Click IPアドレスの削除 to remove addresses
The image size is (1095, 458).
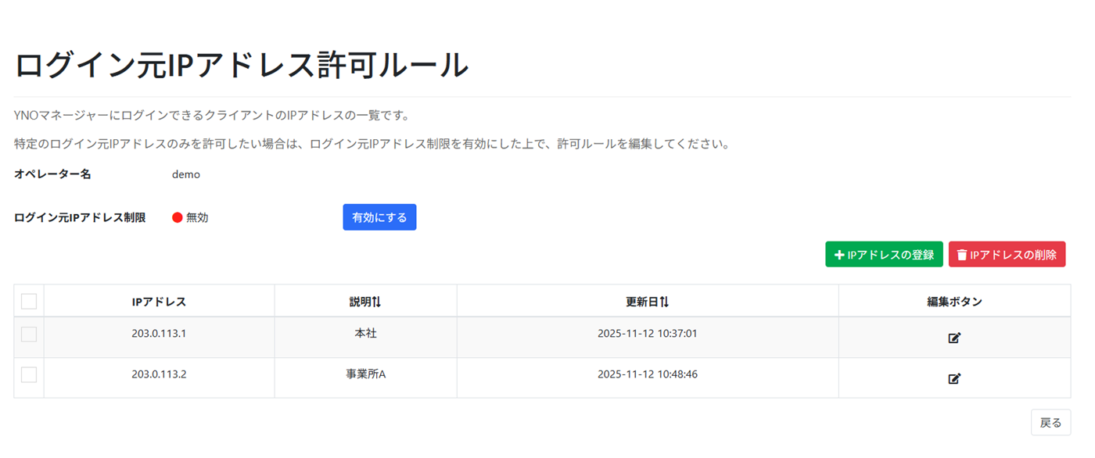click(1007, 254)
